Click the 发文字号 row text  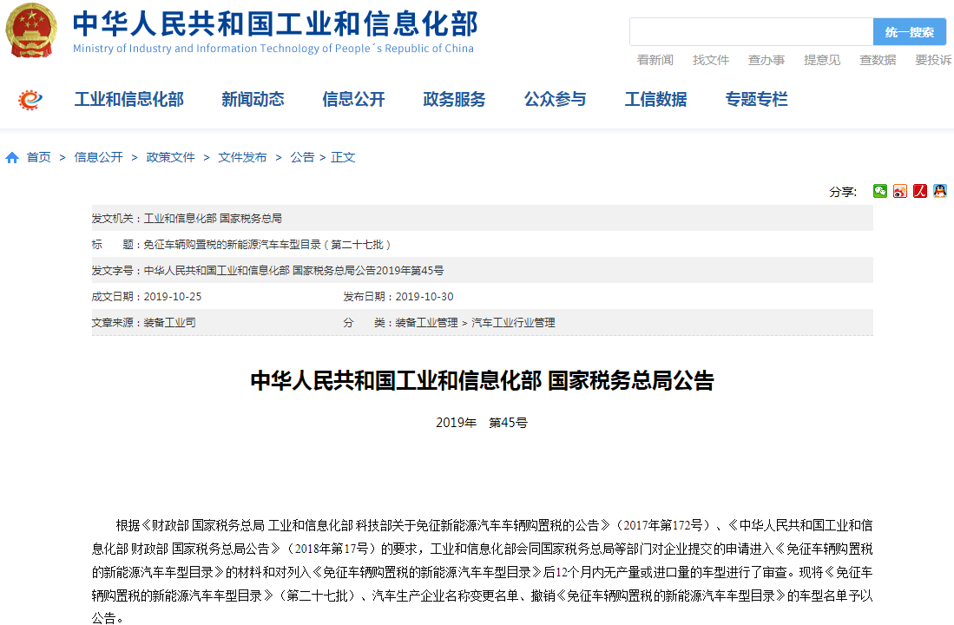tap(267, 271)
